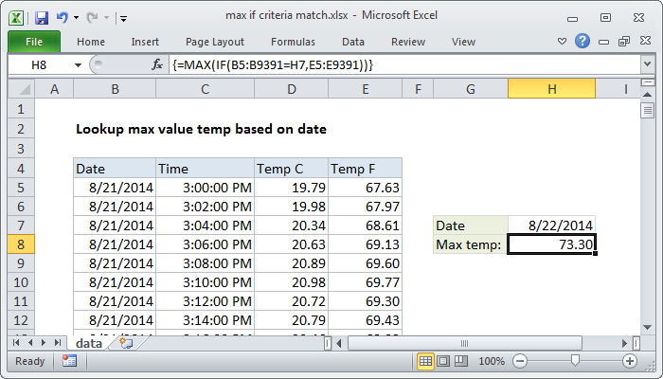Zoom out with the minus button
This screenshot has width=663, height=379.
pyautogui.click(x=520, y=361)
